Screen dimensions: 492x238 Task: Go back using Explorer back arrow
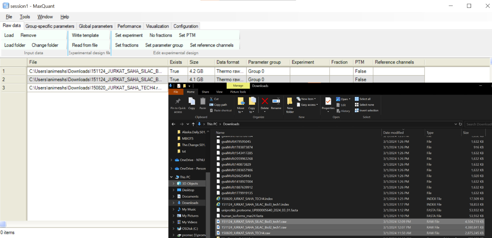[174, 124]
